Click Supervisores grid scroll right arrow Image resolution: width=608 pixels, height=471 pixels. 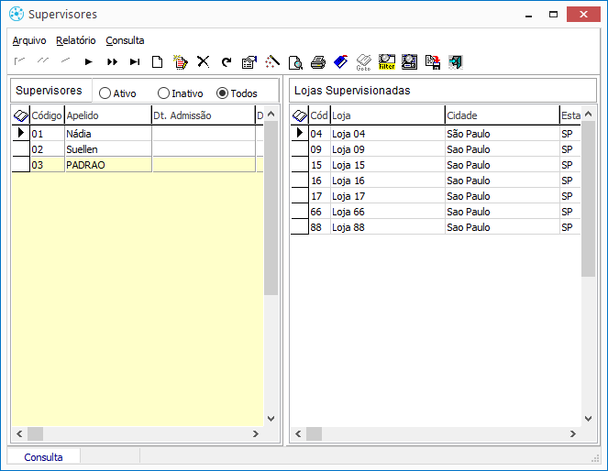pos(256,433)
